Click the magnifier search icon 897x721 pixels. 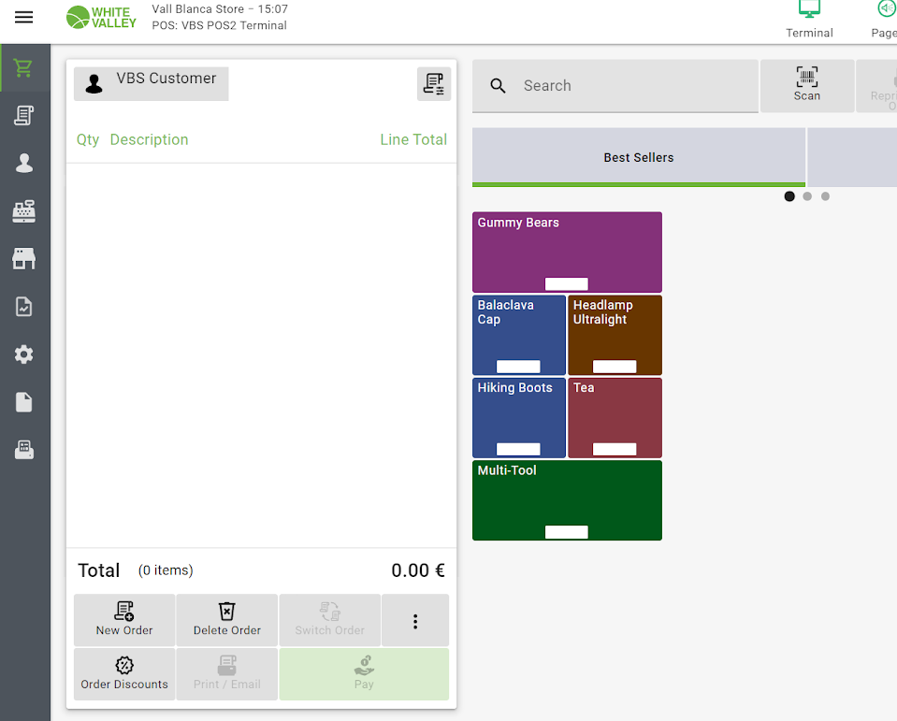tap(498, 86)
